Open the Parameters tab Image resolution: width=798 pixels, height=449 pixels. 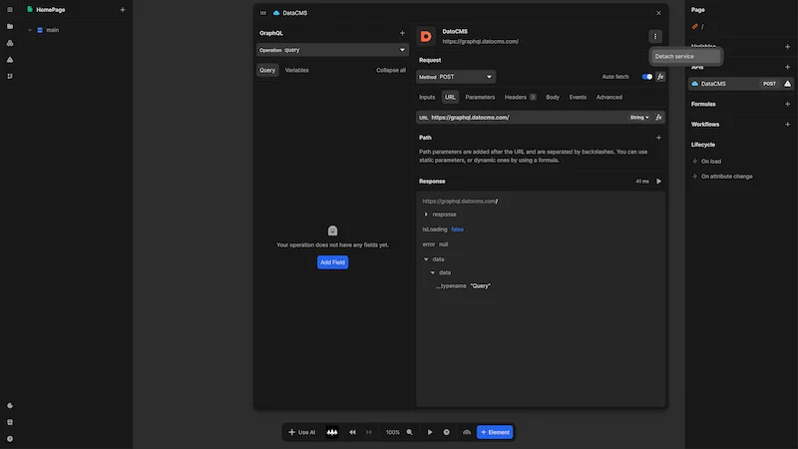point(480,97)
